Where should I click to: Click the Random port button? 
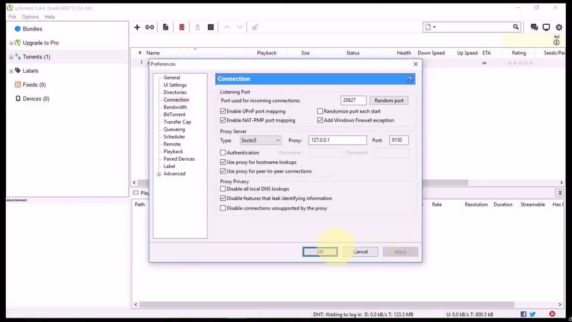(x=389, y=101)
